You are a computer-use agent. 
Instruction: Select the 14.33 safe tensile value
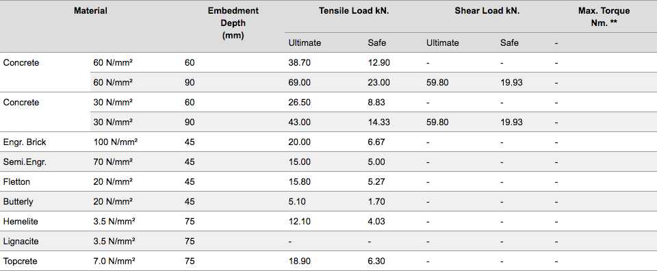(x=378, y=122)
